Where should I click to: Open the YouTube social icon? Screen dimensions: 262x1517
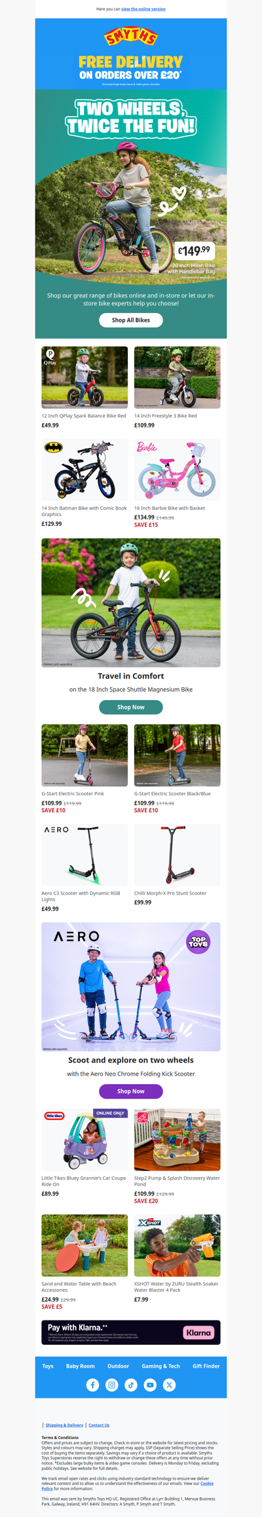[x=150, y=1385]
